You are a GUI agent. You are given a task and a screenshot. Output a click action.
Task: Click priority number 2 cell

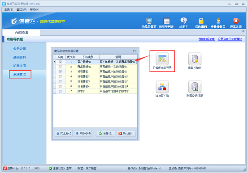coord(71,67)
